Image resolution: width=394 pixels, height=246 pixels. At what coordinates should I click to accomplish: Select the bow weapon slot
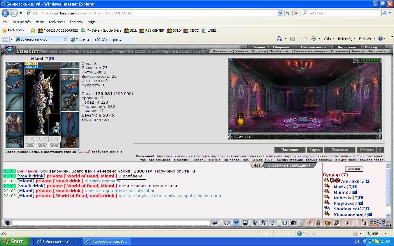point(14,102)
